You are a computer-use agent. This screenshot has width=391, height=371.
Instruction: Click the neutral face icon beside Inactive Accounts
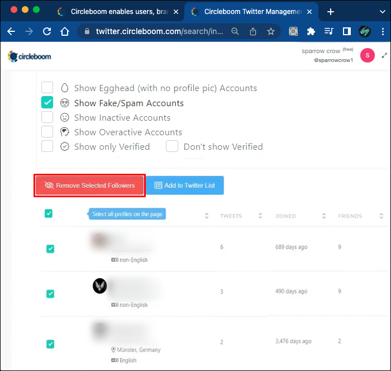(65, 117)
